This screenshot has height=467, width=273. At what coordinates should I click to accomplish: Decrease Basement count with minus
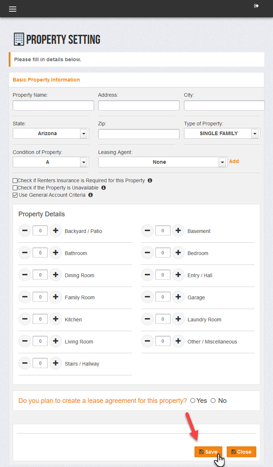tap(147, 231)
